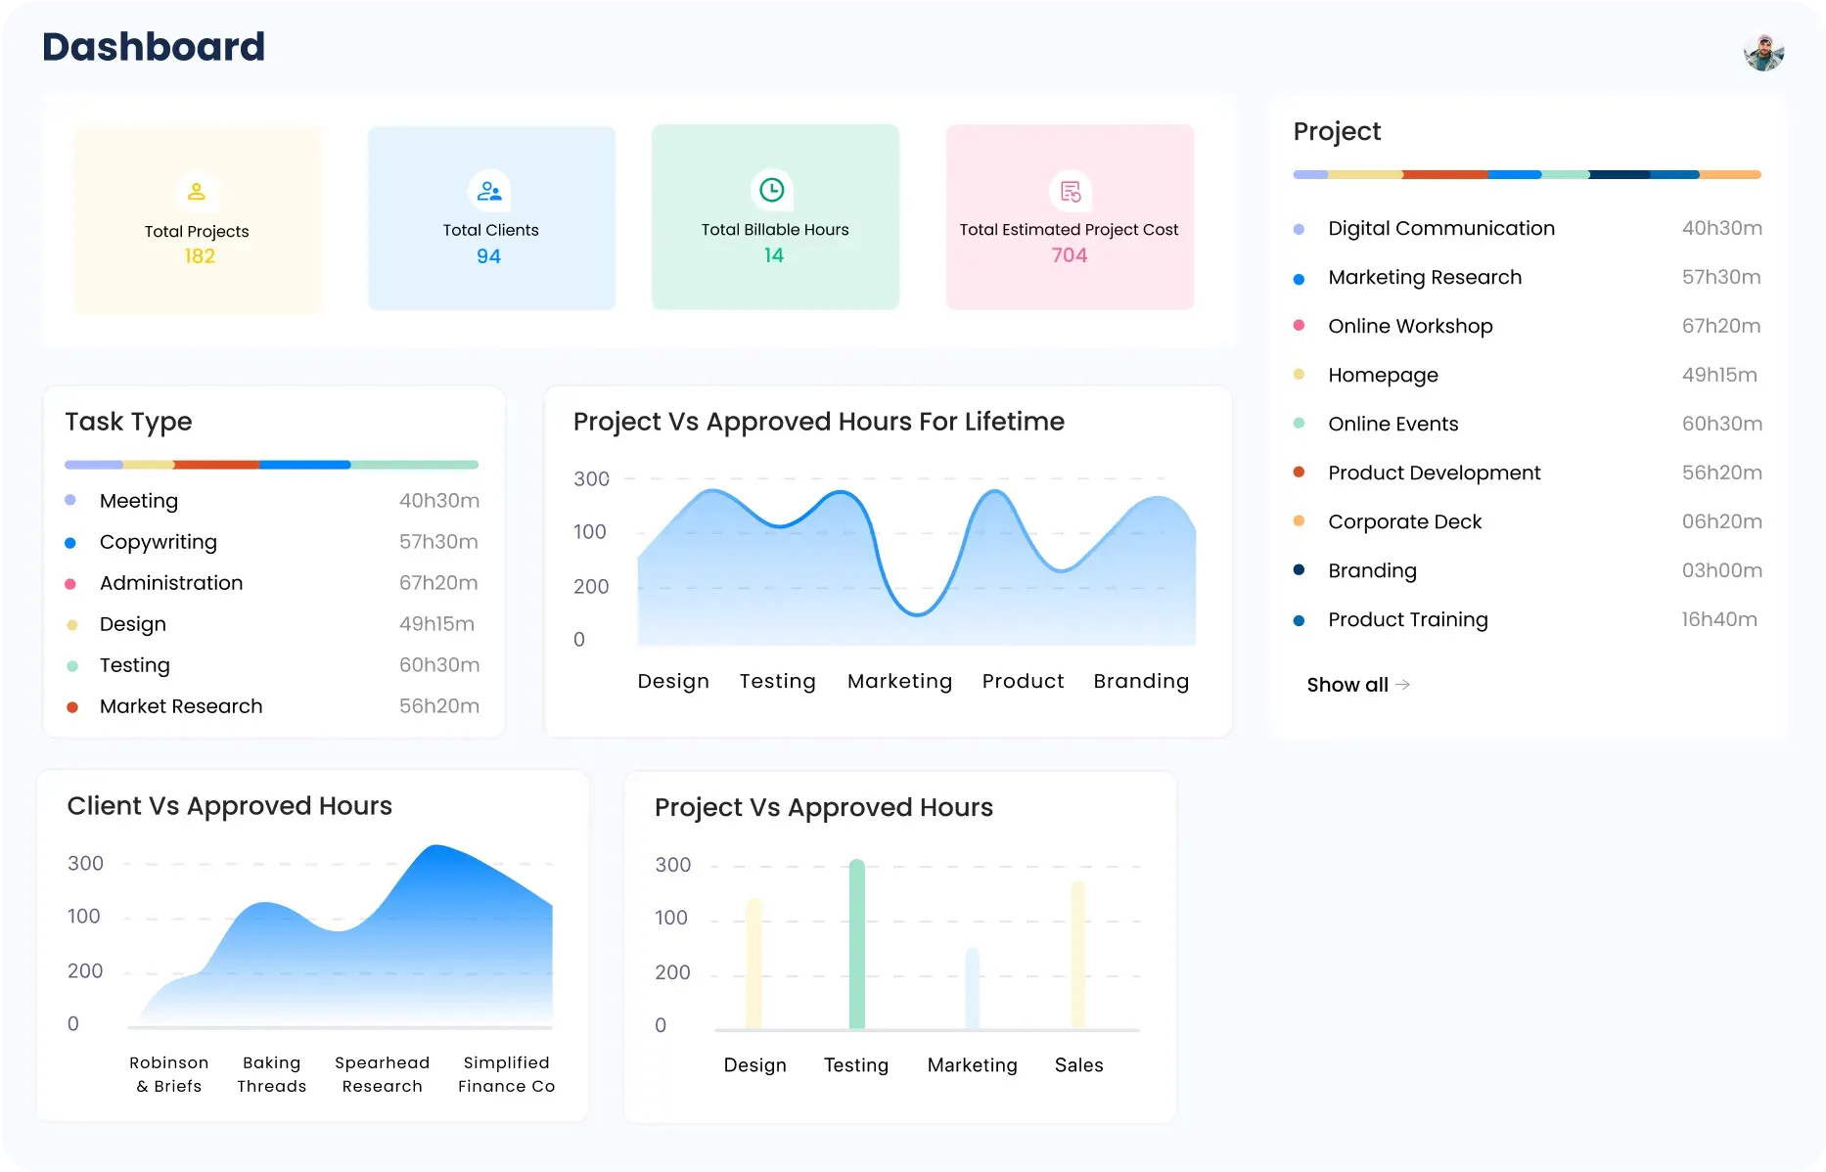The image size is (1826, 1172).
Task: Click the arrow icon beside Show all
Action: pos(1403,685)
